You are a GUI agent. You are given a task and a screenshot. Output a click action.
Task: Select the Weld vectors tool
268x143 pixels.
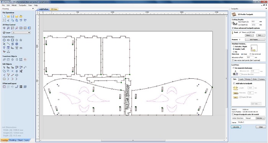[4, 71]
